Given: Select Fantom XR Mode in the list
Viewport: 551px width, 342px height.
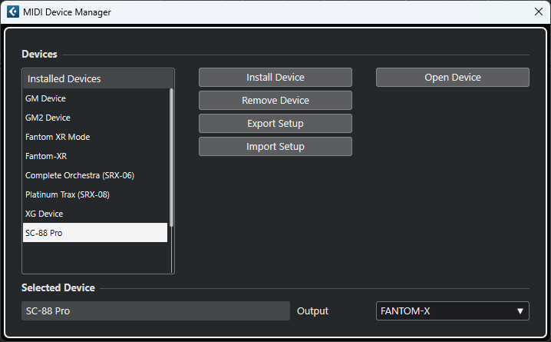Looking at the screenshot, I should click(x=95, y=137).
